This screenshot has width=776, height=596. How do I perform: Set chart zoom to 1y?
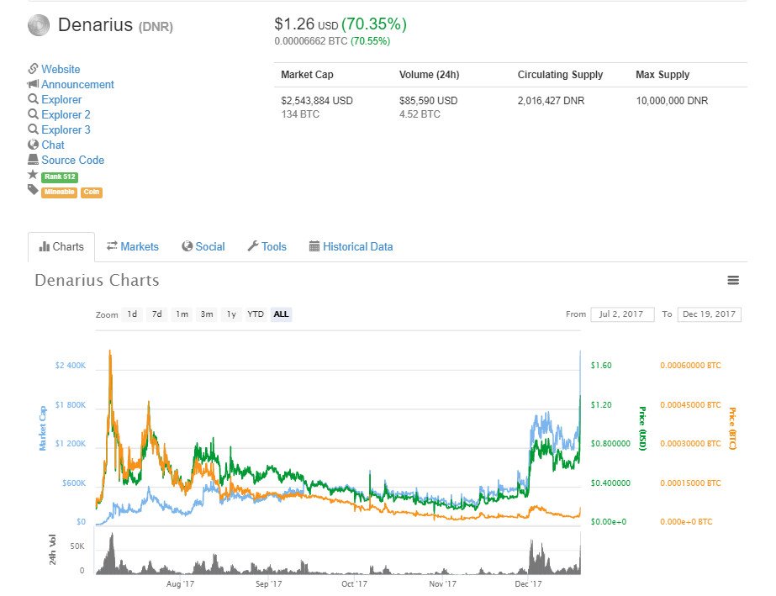[231, 314]
